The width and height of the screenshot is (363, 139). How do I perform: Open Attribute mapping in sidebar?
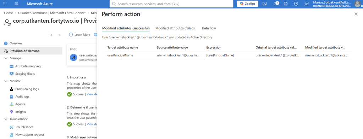(28, 66)
